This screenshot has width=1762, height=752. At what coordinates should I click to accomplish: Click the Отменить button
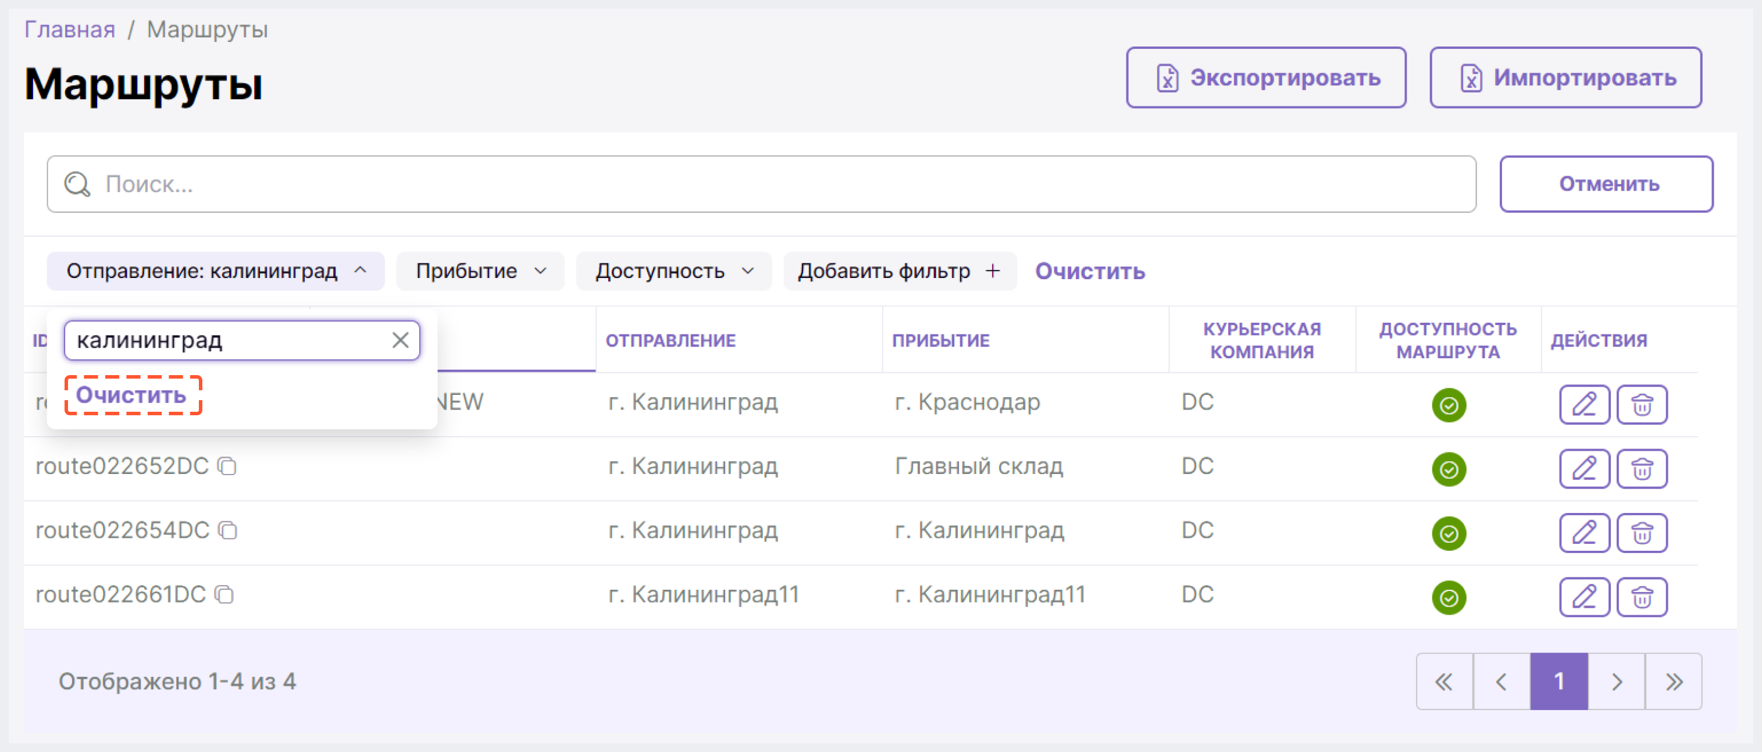click(x=1606, y=184)
